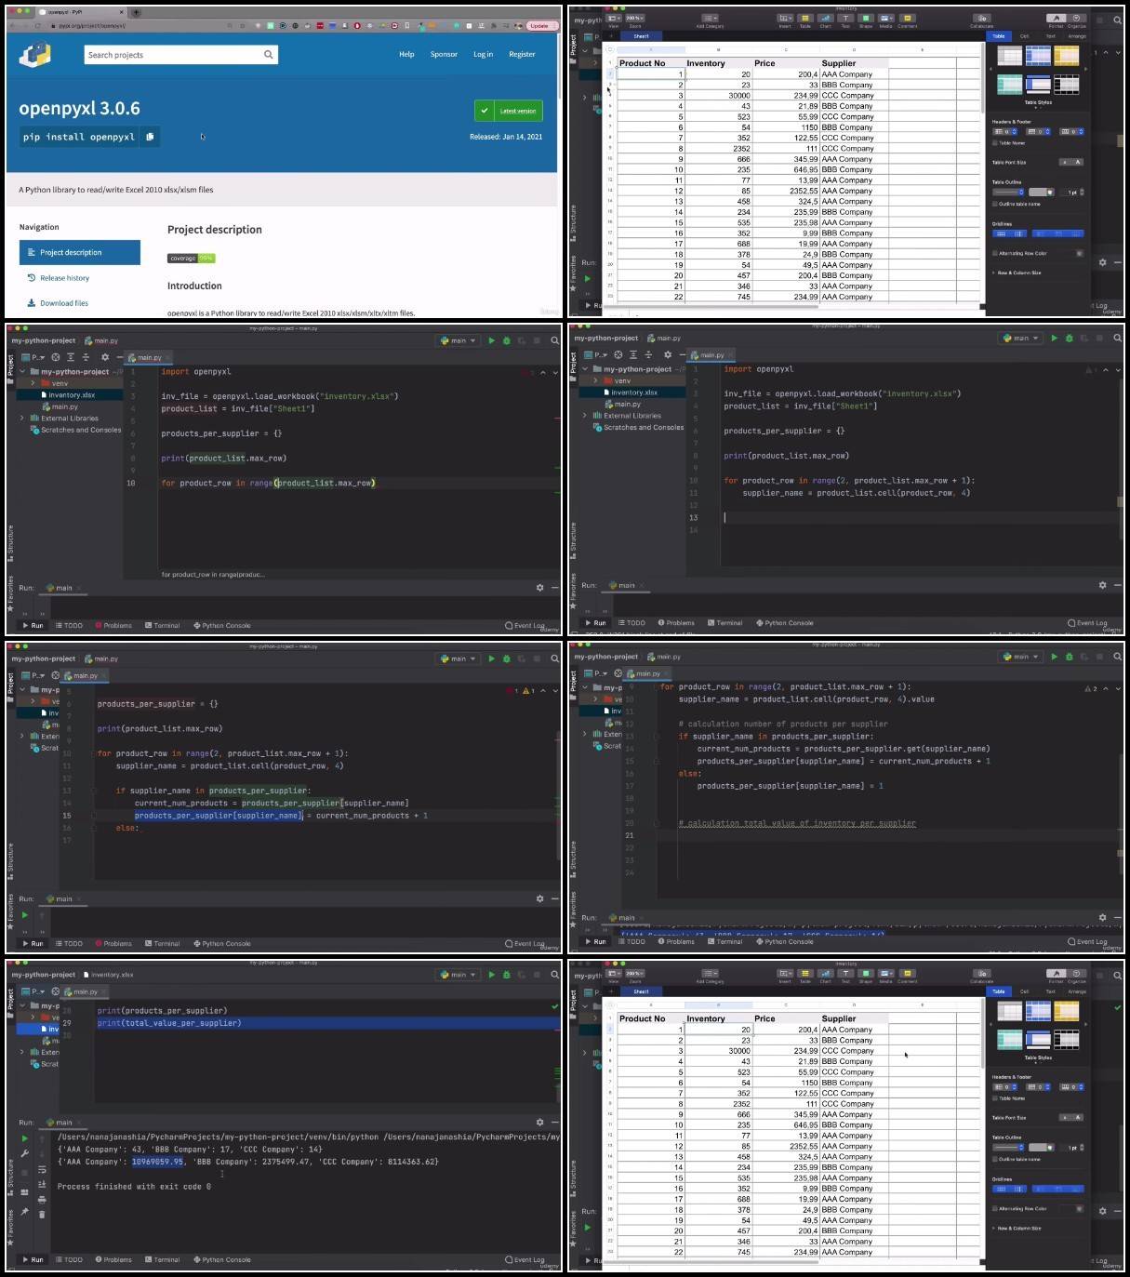The height and width of the screenshot is (1277, 1130).
Task: Click green Run arrow in PyCharm frame ending at line 10
Action: click(x=492, y=340)
